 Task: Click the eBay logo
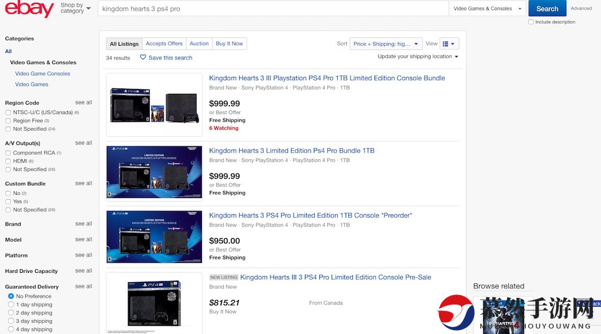tap(29, 8)
